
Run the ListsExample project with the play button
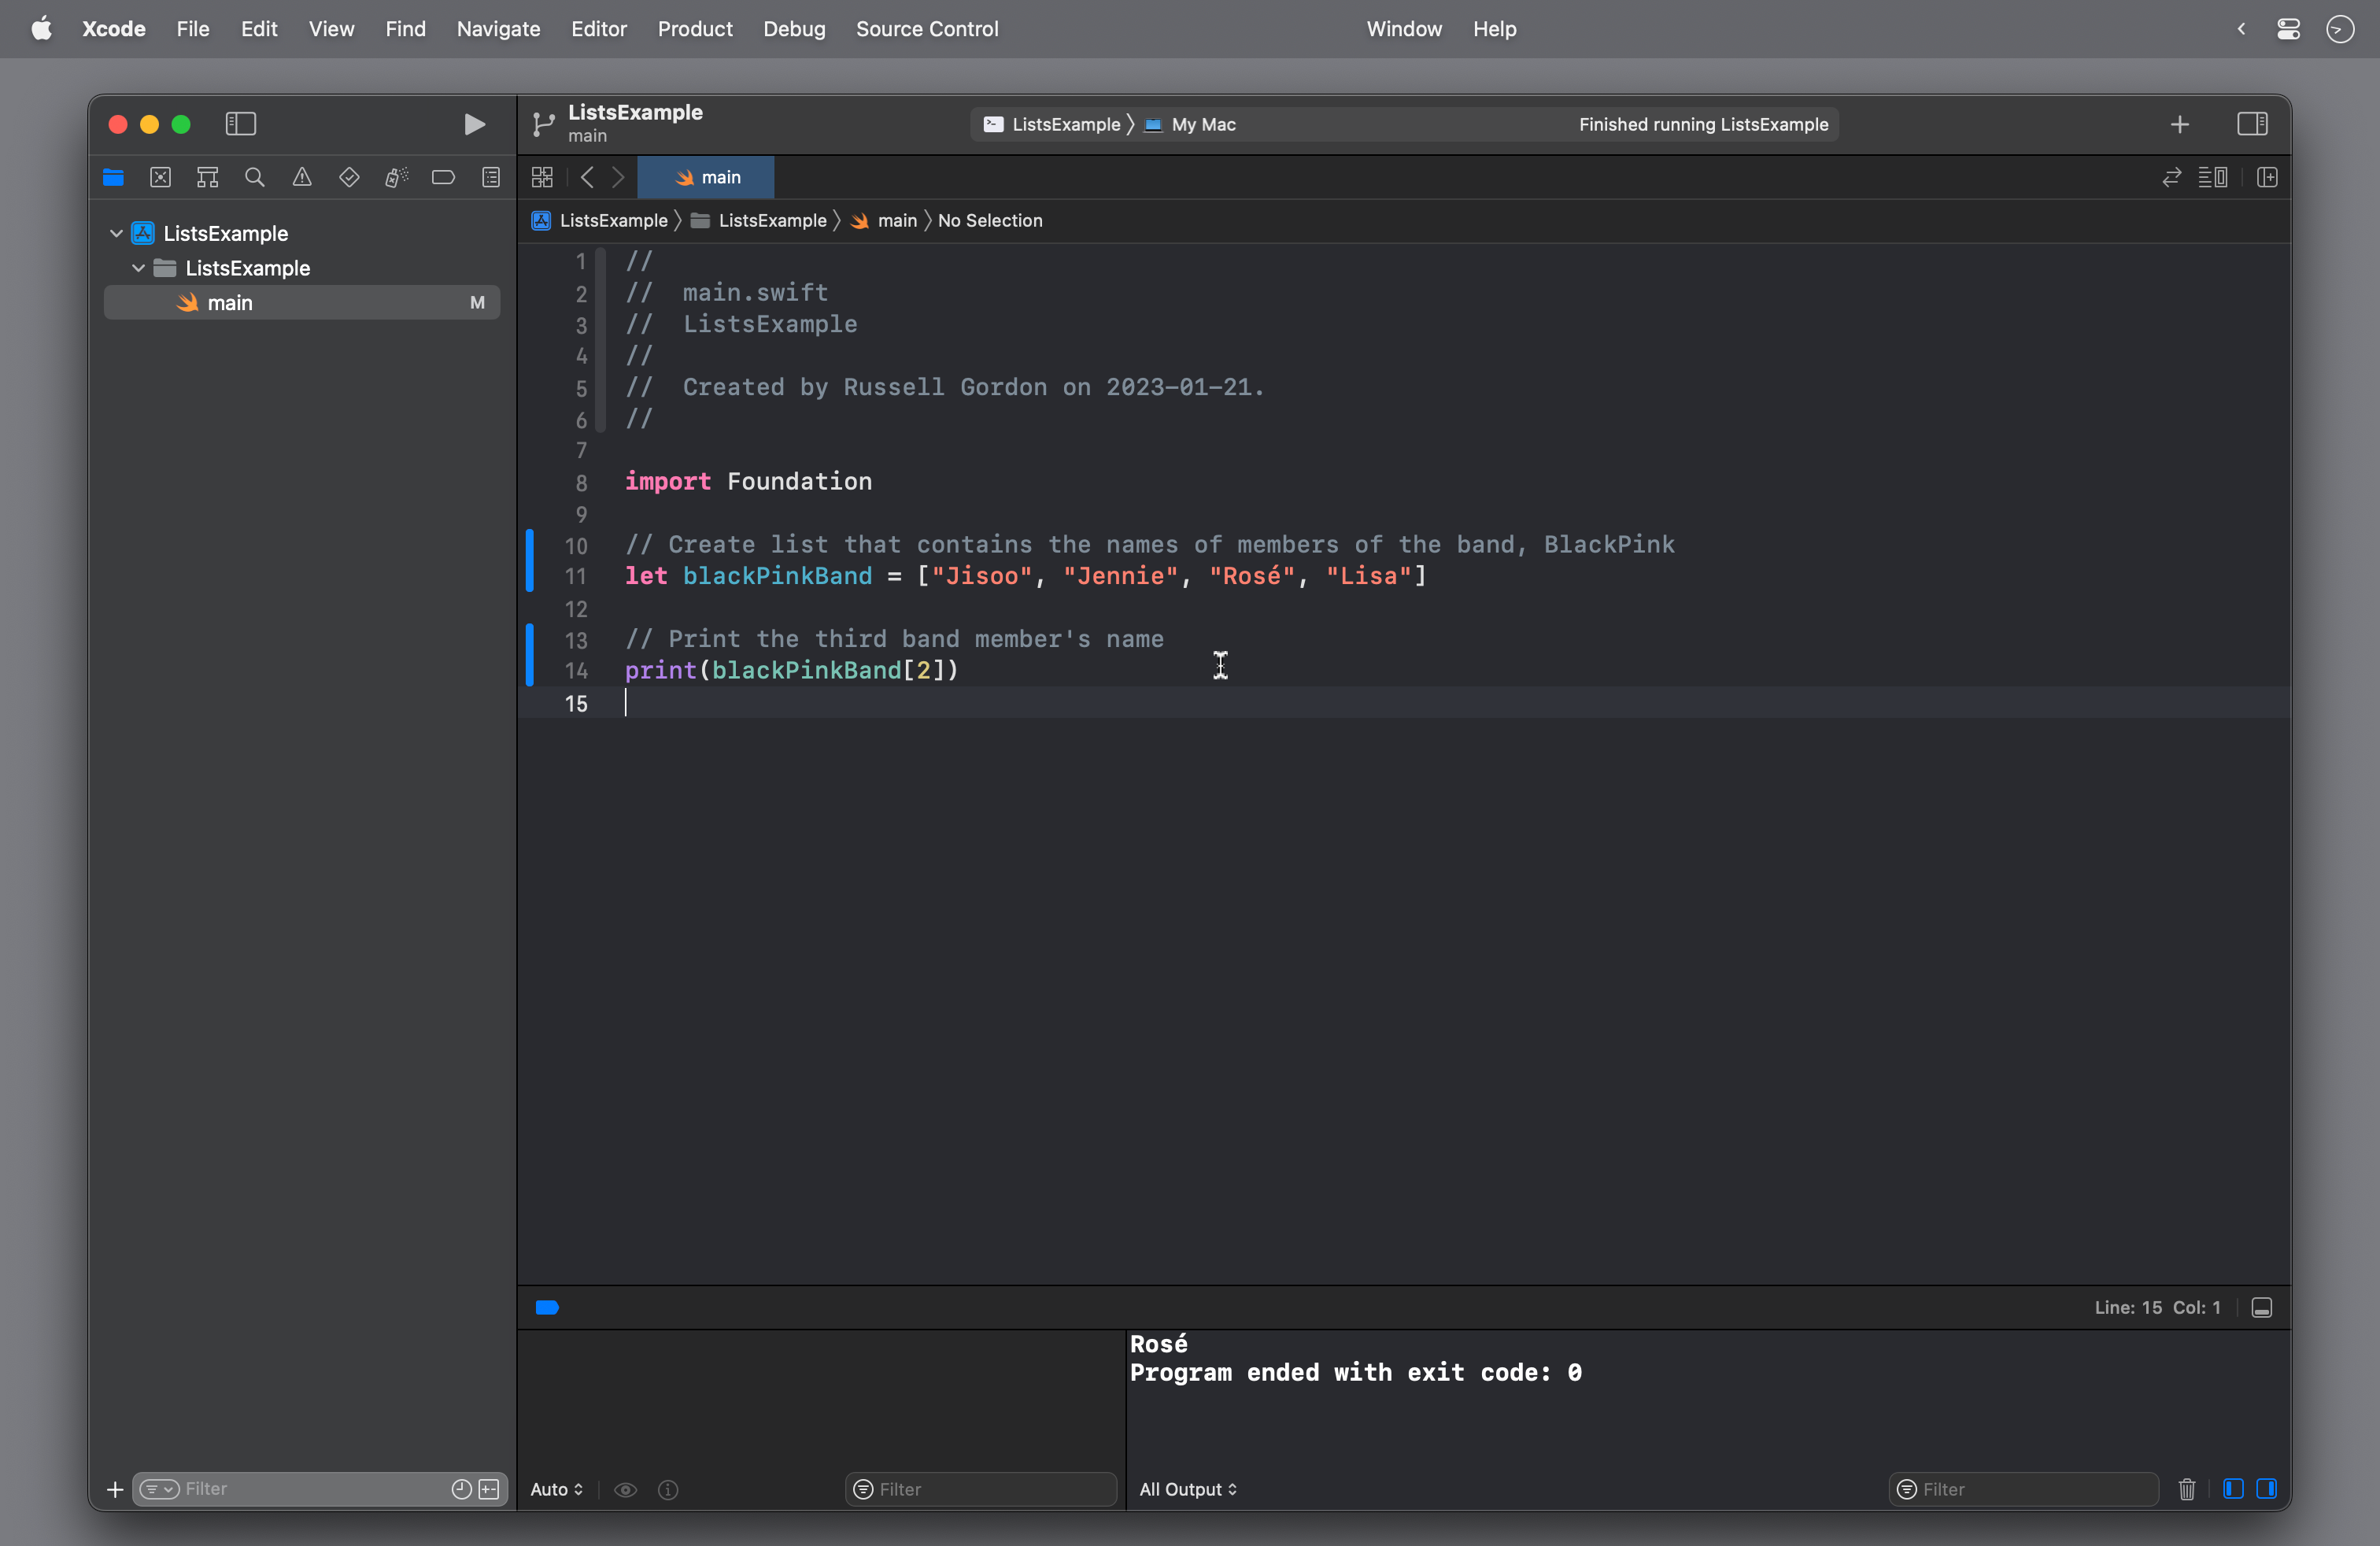(474, 124)
